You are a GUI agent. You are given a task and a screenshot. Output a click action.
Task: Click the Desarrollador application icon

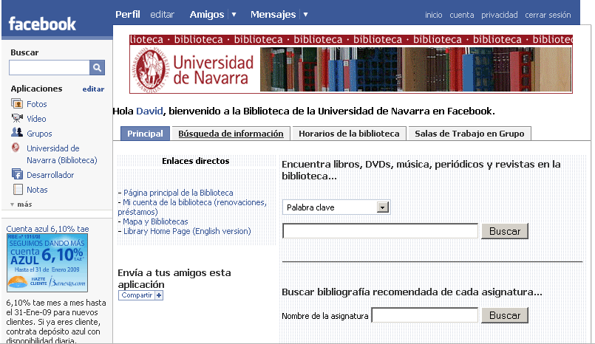click(17, 174)
